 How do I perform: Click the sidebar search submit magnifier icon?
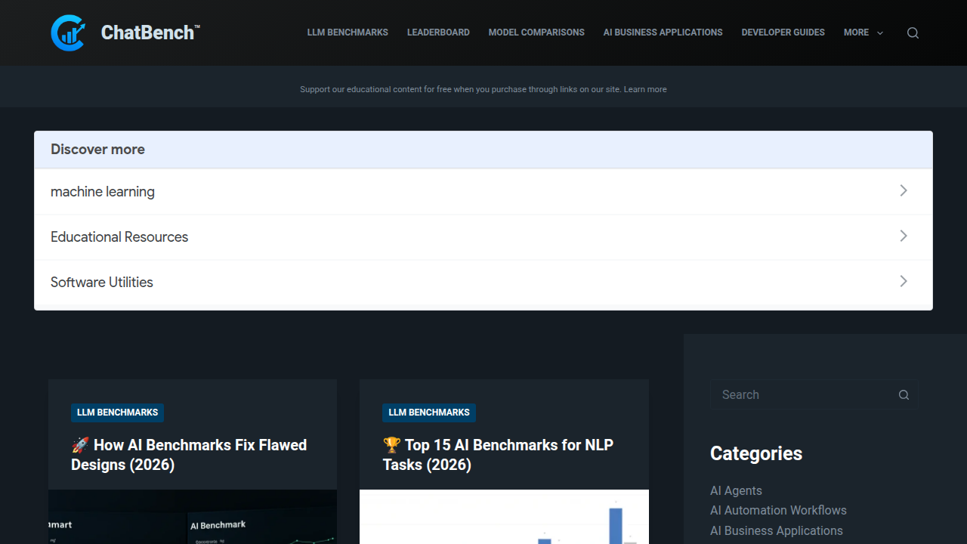[904, 394]
